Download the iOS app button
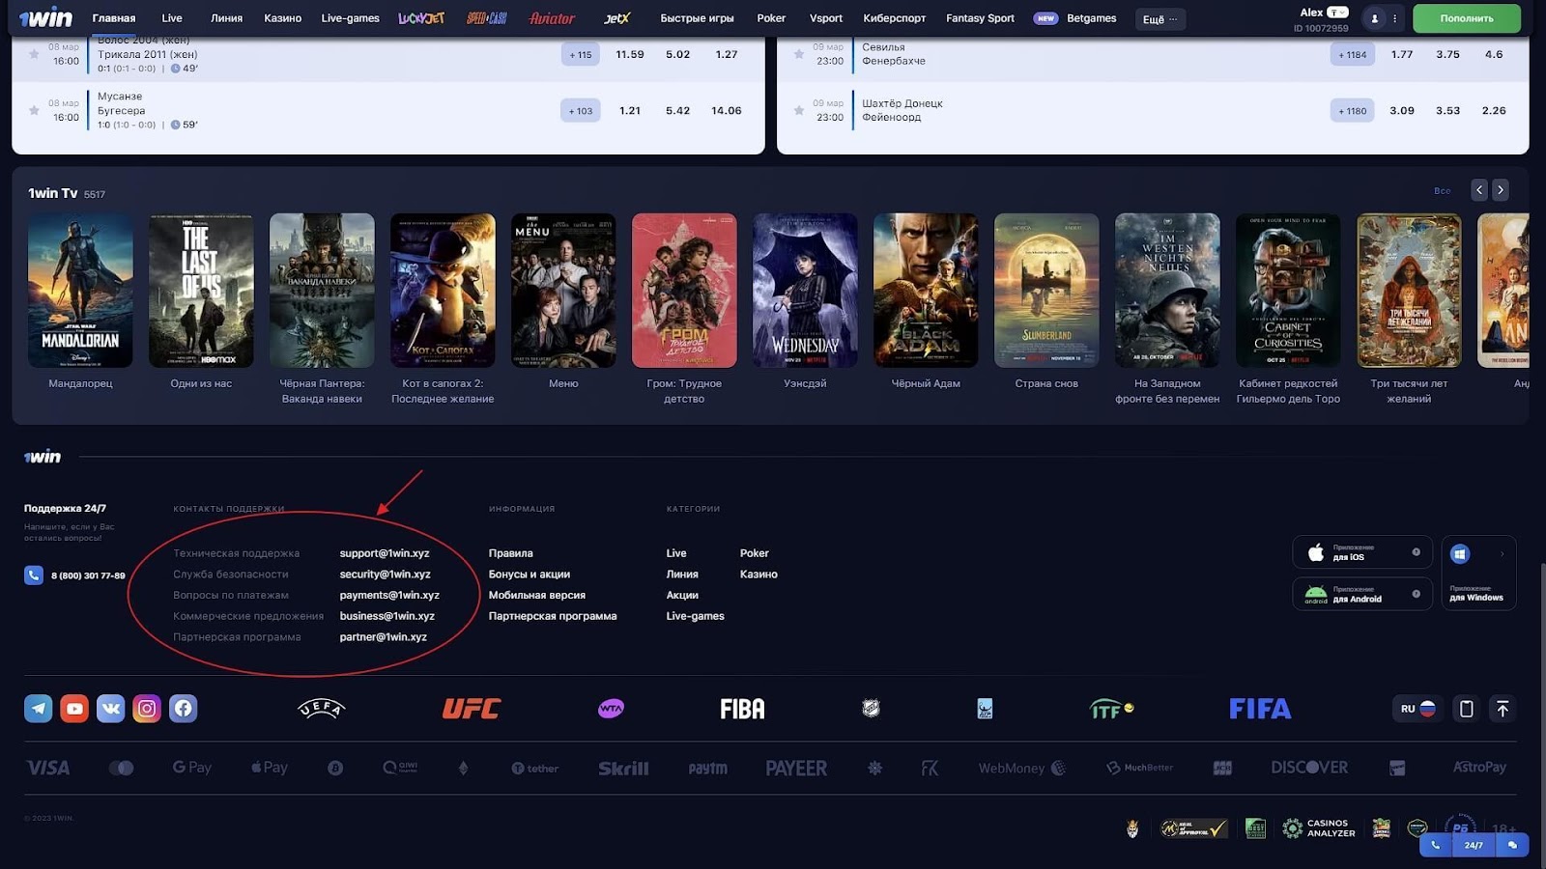The height and width of the screenshot is (869, 1546). point(1362,552)
